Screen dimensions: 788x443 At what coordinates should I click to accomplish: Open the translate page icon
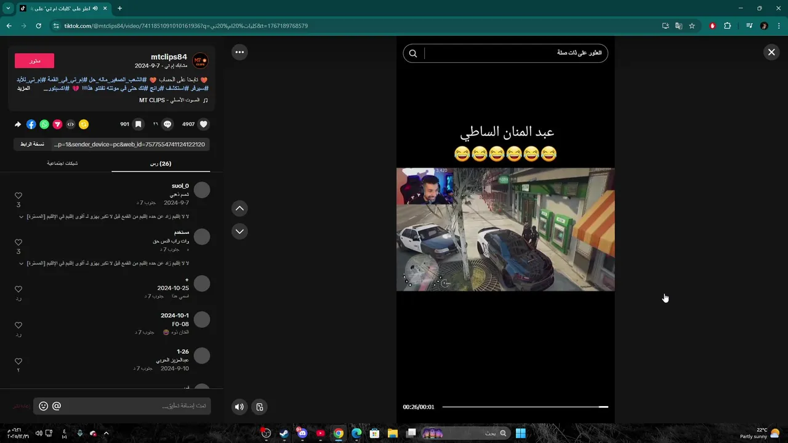coord(678,26)
